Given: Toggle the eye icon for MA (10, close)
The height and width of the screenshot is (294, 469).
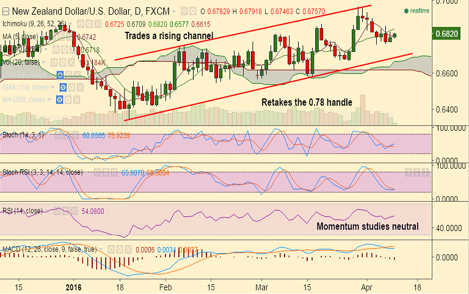Looking at the screenshot, I should tap(56, 50).
